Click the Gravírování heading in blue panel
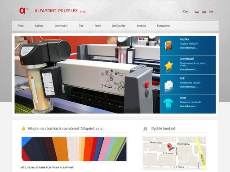This screenshot has width=230, height=172. 186,59
